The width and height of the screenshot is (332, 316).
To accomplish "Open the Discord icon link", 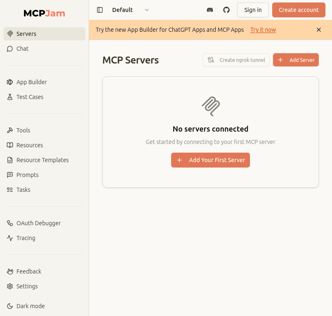I will [x=210, y=10].
